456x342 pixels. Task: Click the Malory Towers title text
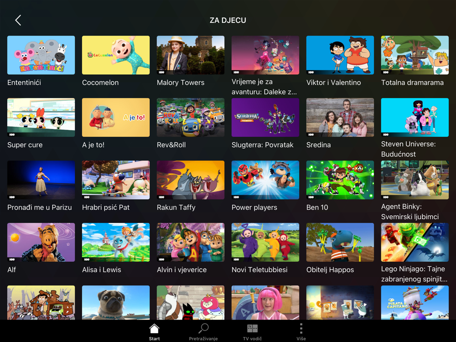coord(181,83)
